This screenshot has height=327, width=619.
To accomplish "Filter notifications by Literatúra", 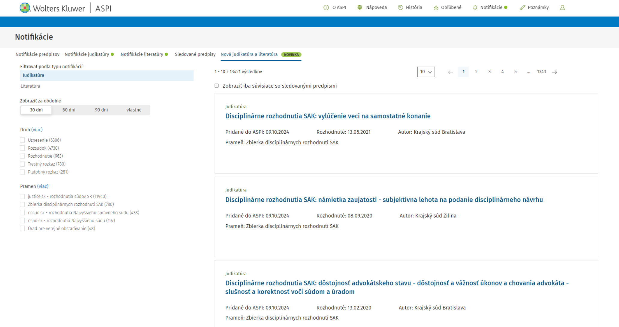I will (30, 86).
